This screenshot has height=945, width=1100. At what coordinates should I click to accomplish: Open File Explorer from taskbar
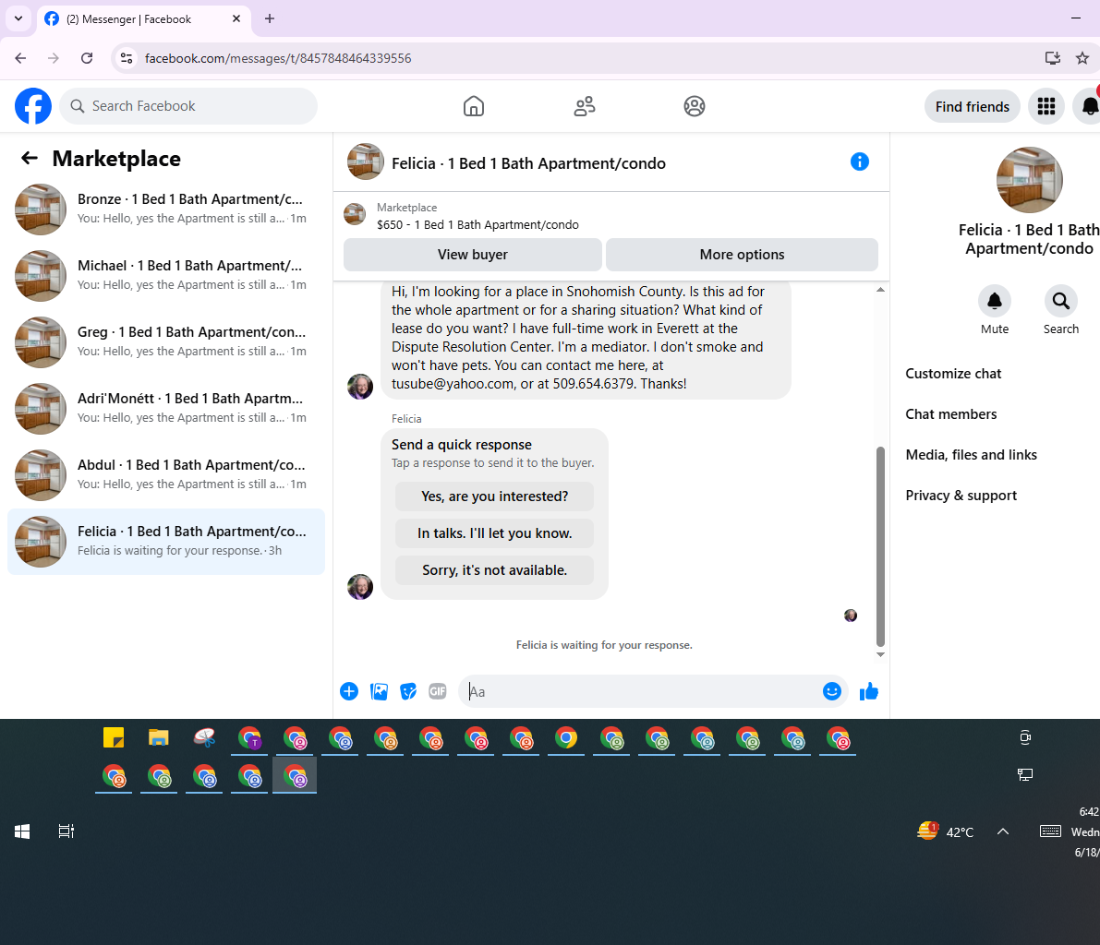click(x=159, y=738)
